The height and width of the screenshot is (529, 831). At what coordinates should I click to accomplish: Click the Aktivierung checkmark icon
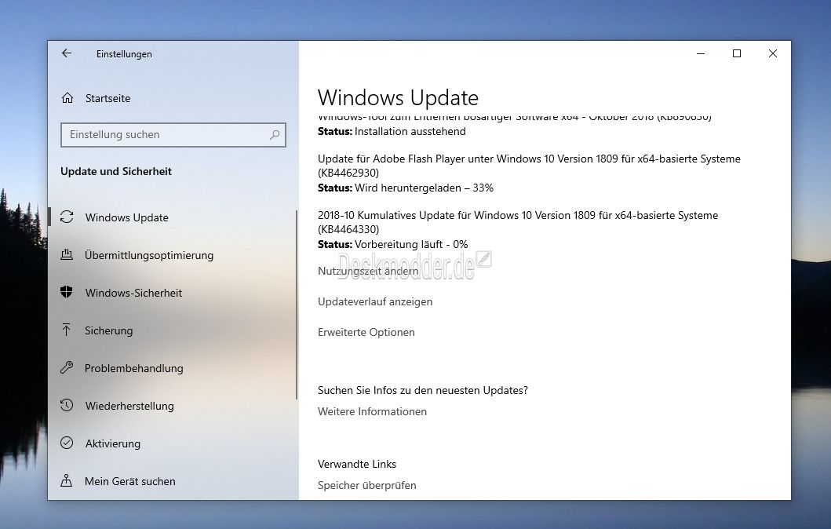pyautogui.click(x=67, y=443)
